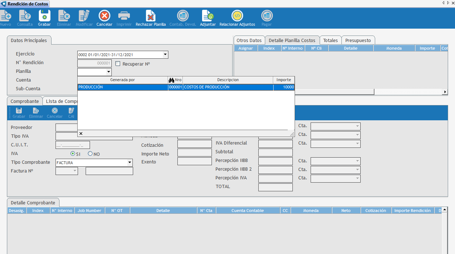Click right arrow of horizontal scrollbar in Detalle Planilla
This screenshot has width=455, height=254.
pos(445,92)
